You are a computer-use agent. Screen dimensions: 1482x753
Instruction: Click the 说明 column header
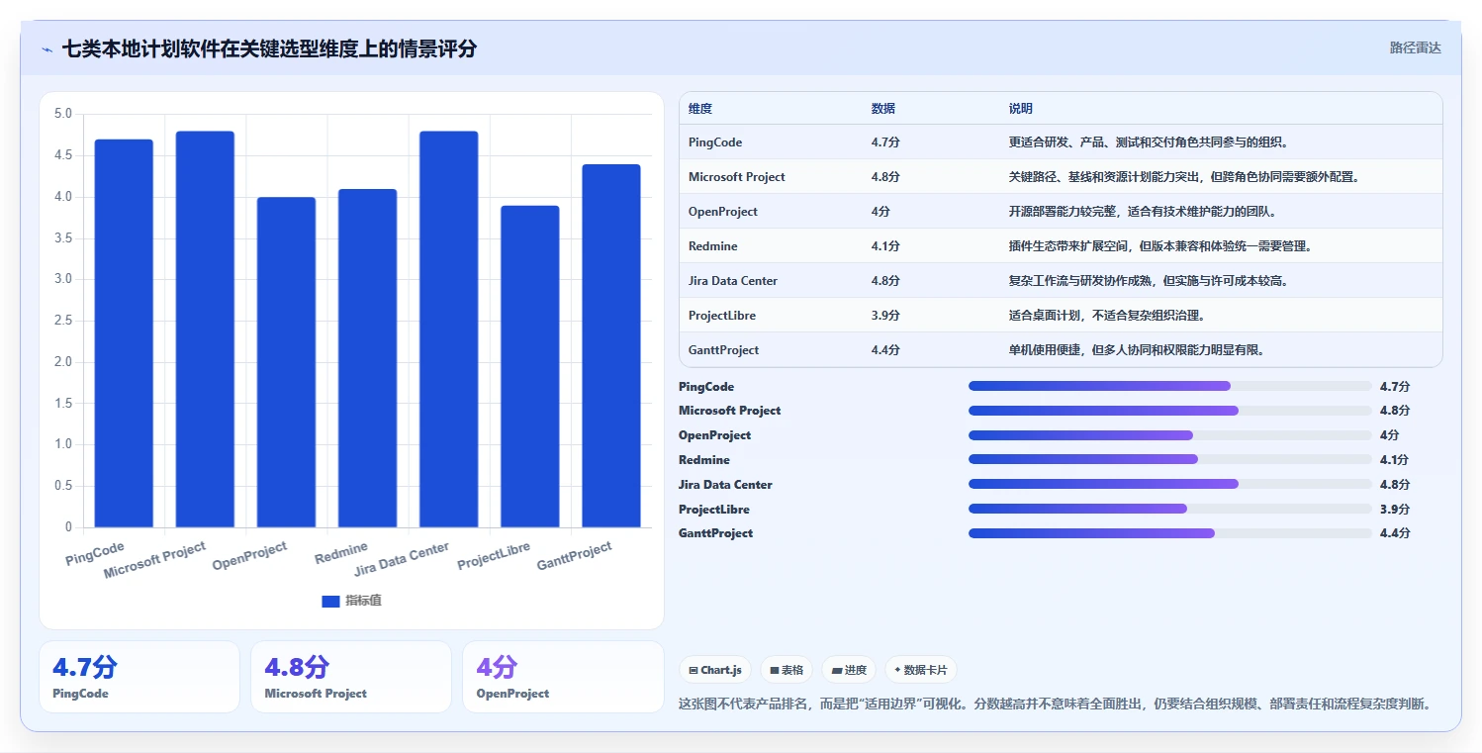click(1021, 108)
